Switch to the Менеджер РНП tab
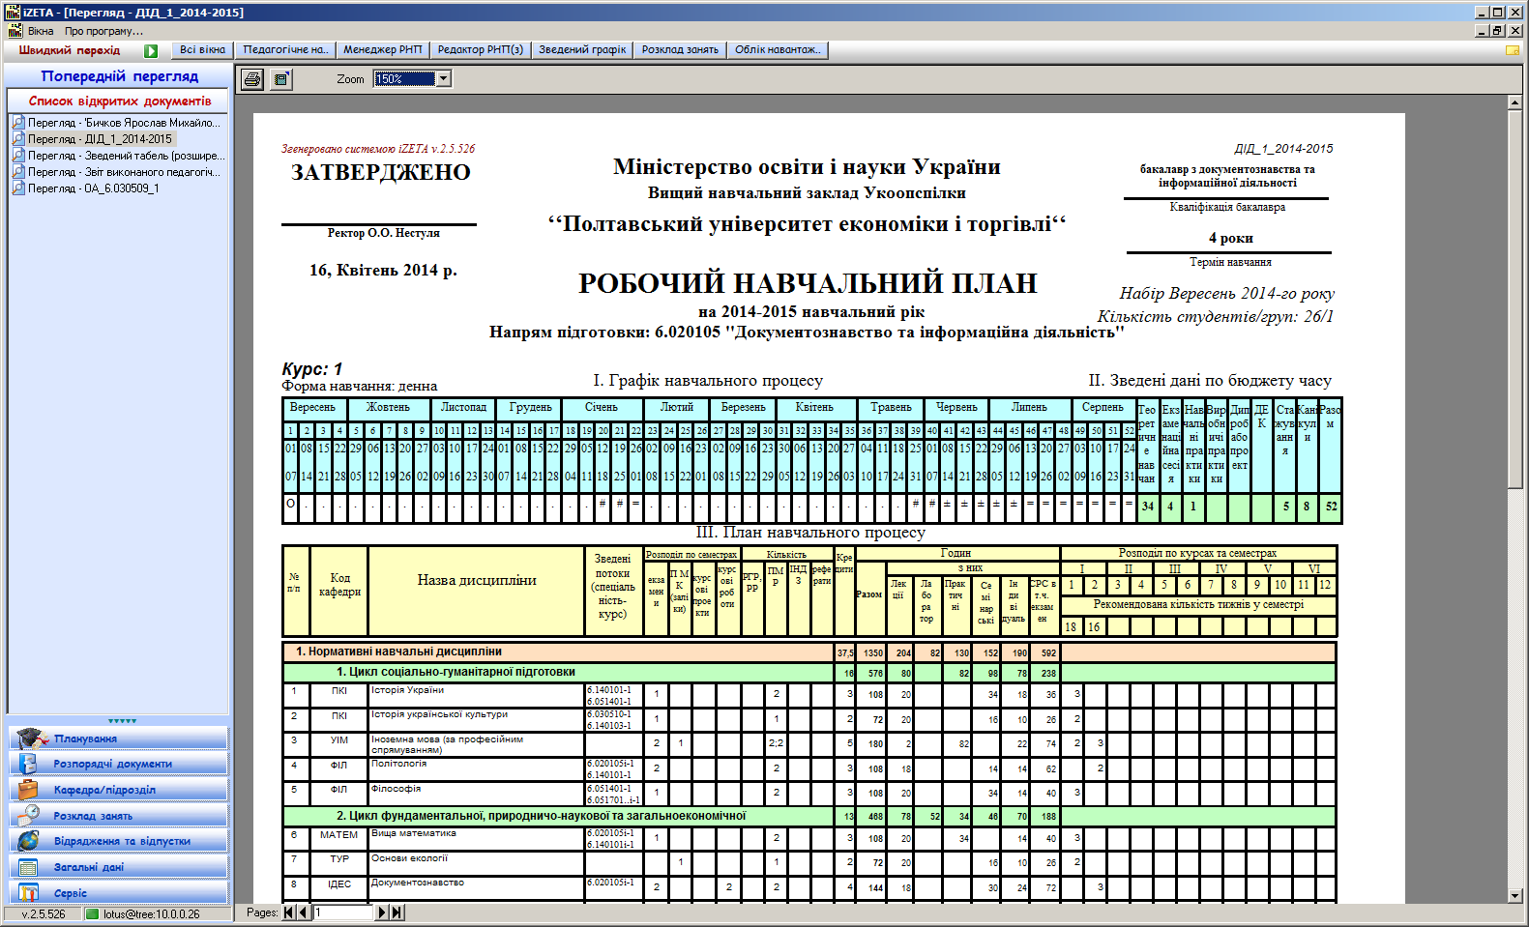This screenshot has height=927, width=1529. (383, 50)
